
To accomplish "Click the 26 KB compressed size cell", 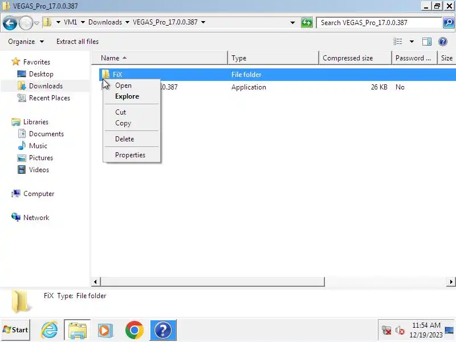I will click(378, 87).
